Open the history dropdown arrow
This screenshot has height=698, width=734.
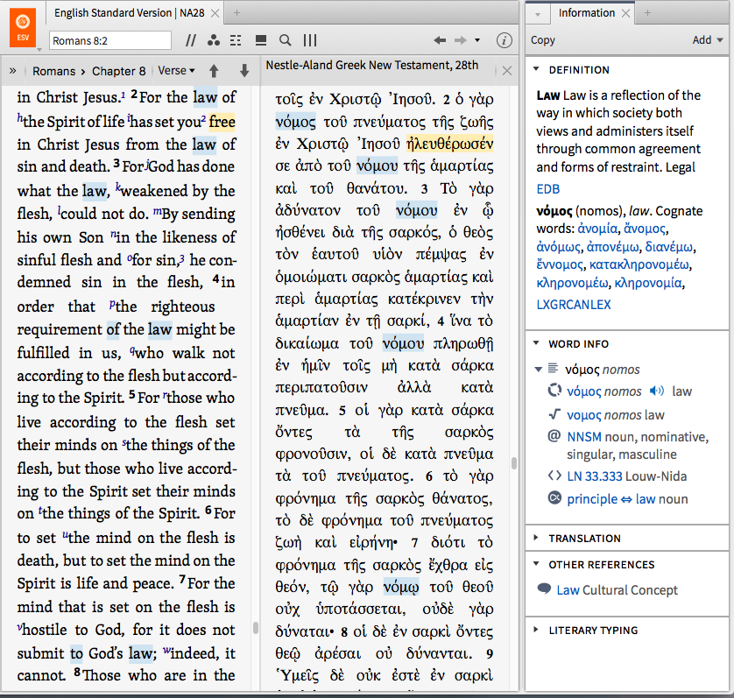[477, 40]
